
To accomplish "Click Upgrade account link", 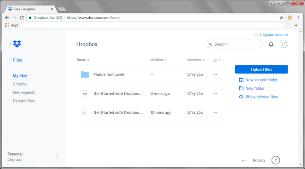I will click(274, 35).
